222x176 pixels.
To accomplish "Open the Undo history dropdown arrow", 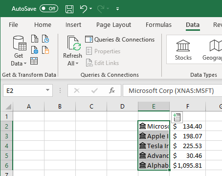I will click(x=90, y=8).
